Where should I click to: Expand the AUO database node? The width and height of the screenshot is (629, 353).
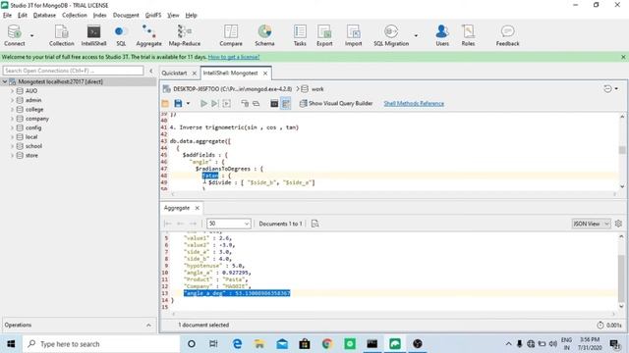pyautogui.click(x=12, y=91)
